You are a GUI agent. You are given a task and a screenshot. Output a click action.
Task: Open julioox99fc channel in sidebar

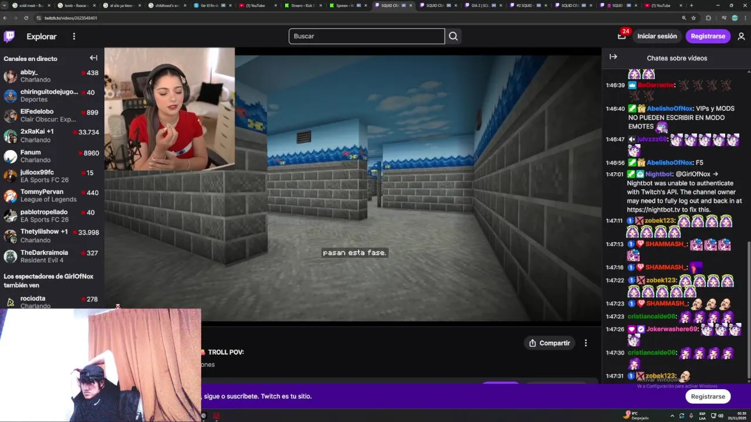52,176
